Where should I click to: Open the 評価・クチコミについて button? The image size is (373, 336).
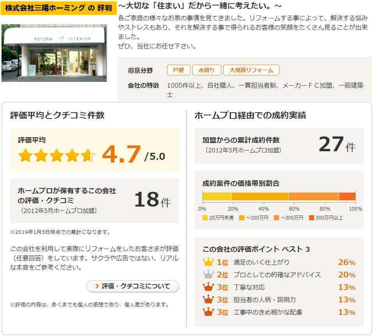coord(132,286)
